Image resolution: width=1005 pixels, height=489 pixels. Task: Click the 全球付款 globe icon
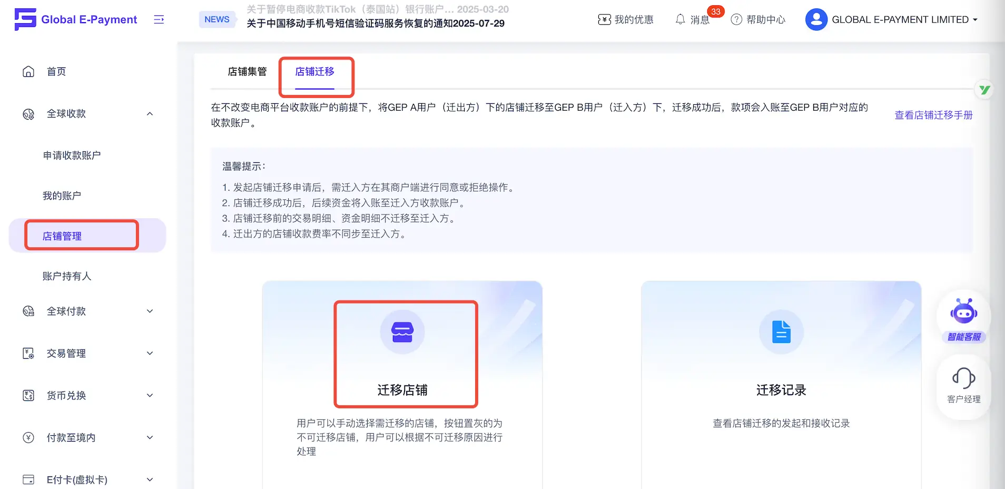pos(28,311)
